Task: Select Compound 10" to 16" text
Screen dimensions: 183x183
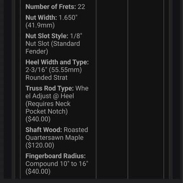Action: pos(57,164)
